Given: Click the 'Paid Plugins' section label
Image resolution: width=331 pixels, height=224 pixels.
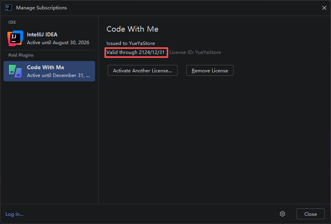Looking at the screenshot, I should click(x=21, y=55).
